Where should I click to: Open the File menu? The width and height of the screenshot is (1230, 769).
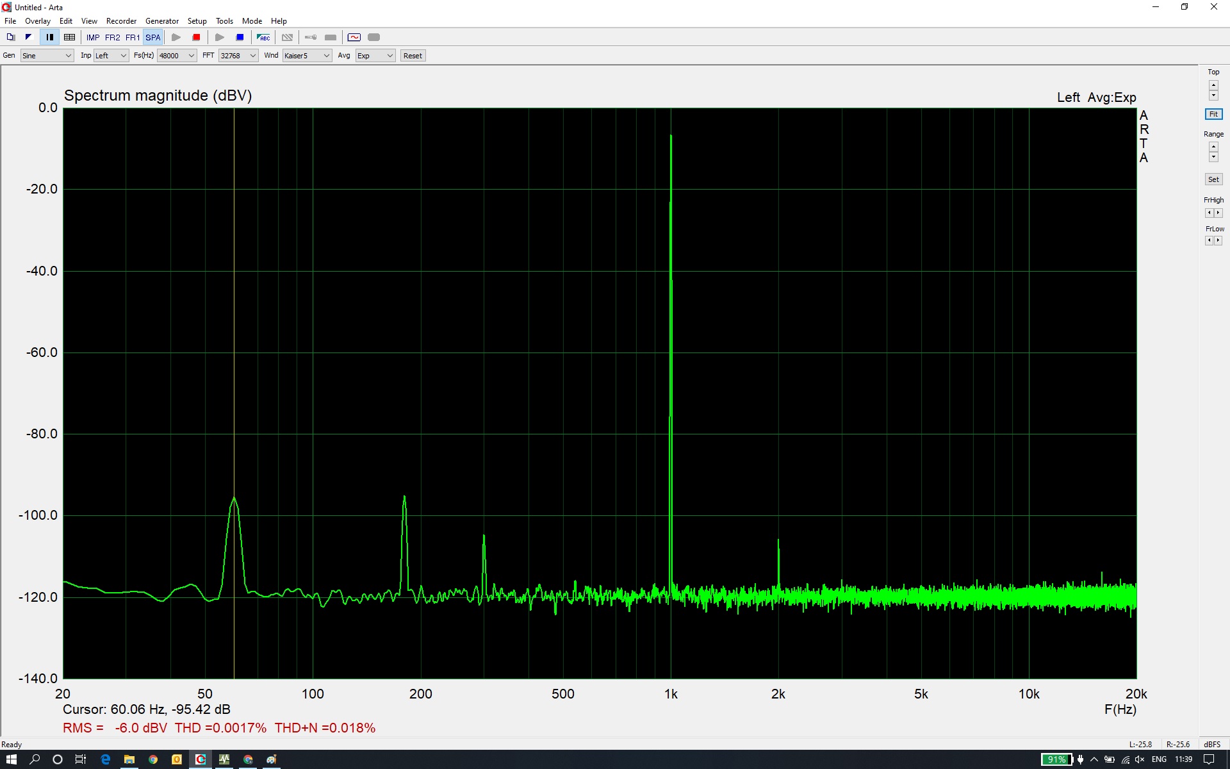click(x=10, y=21)
